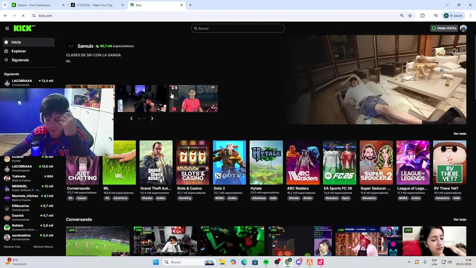476x268 pixels.
Task: Open the Just Chatting category
Action: pyautogui.click(x=83, y=170)
